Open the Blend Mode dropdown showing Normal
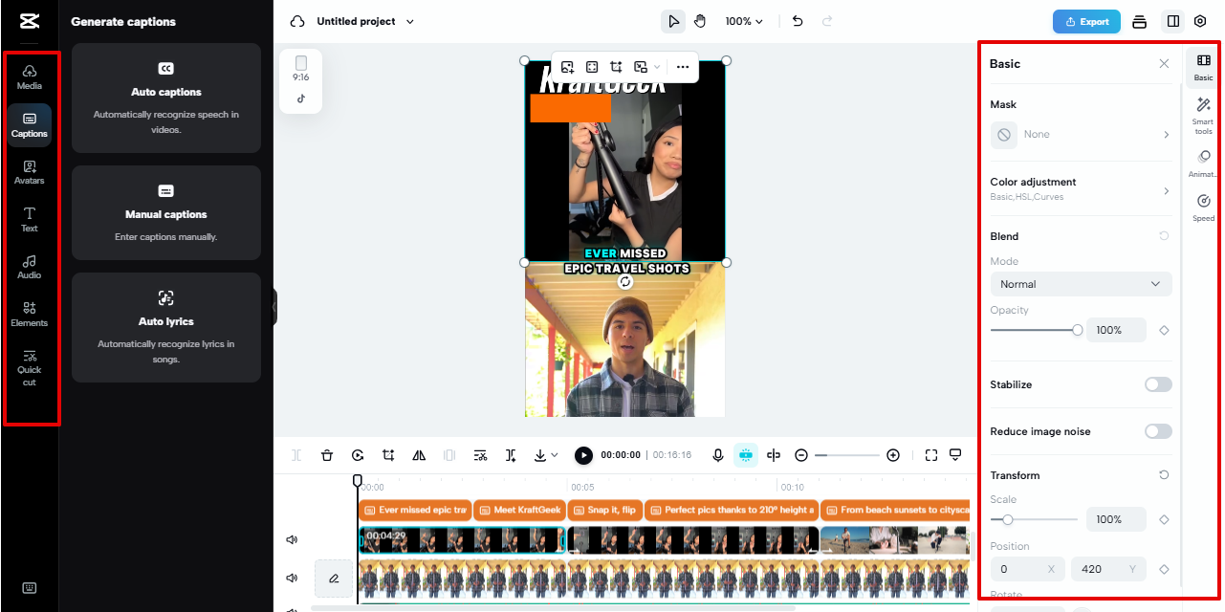 (x=1080, y=283)
